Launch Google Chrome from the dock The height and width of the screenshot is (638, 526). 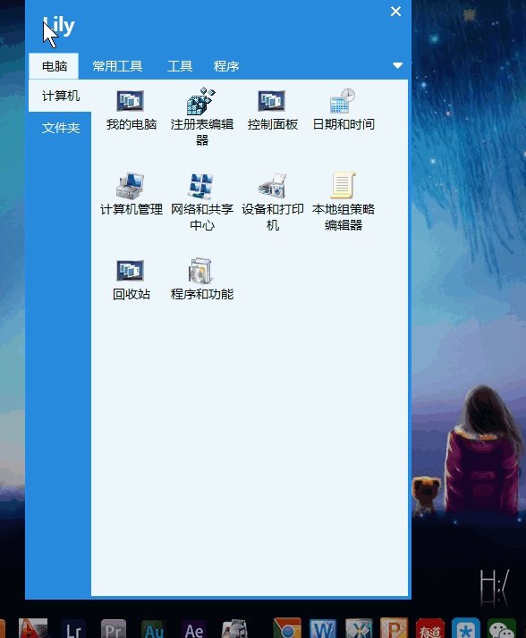tap(287, 628)
